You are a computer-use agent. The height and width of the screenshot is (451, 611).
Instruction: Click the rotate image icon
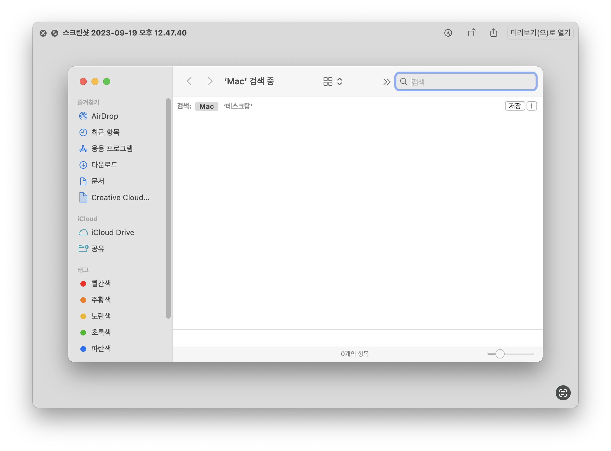pos(471,33)
